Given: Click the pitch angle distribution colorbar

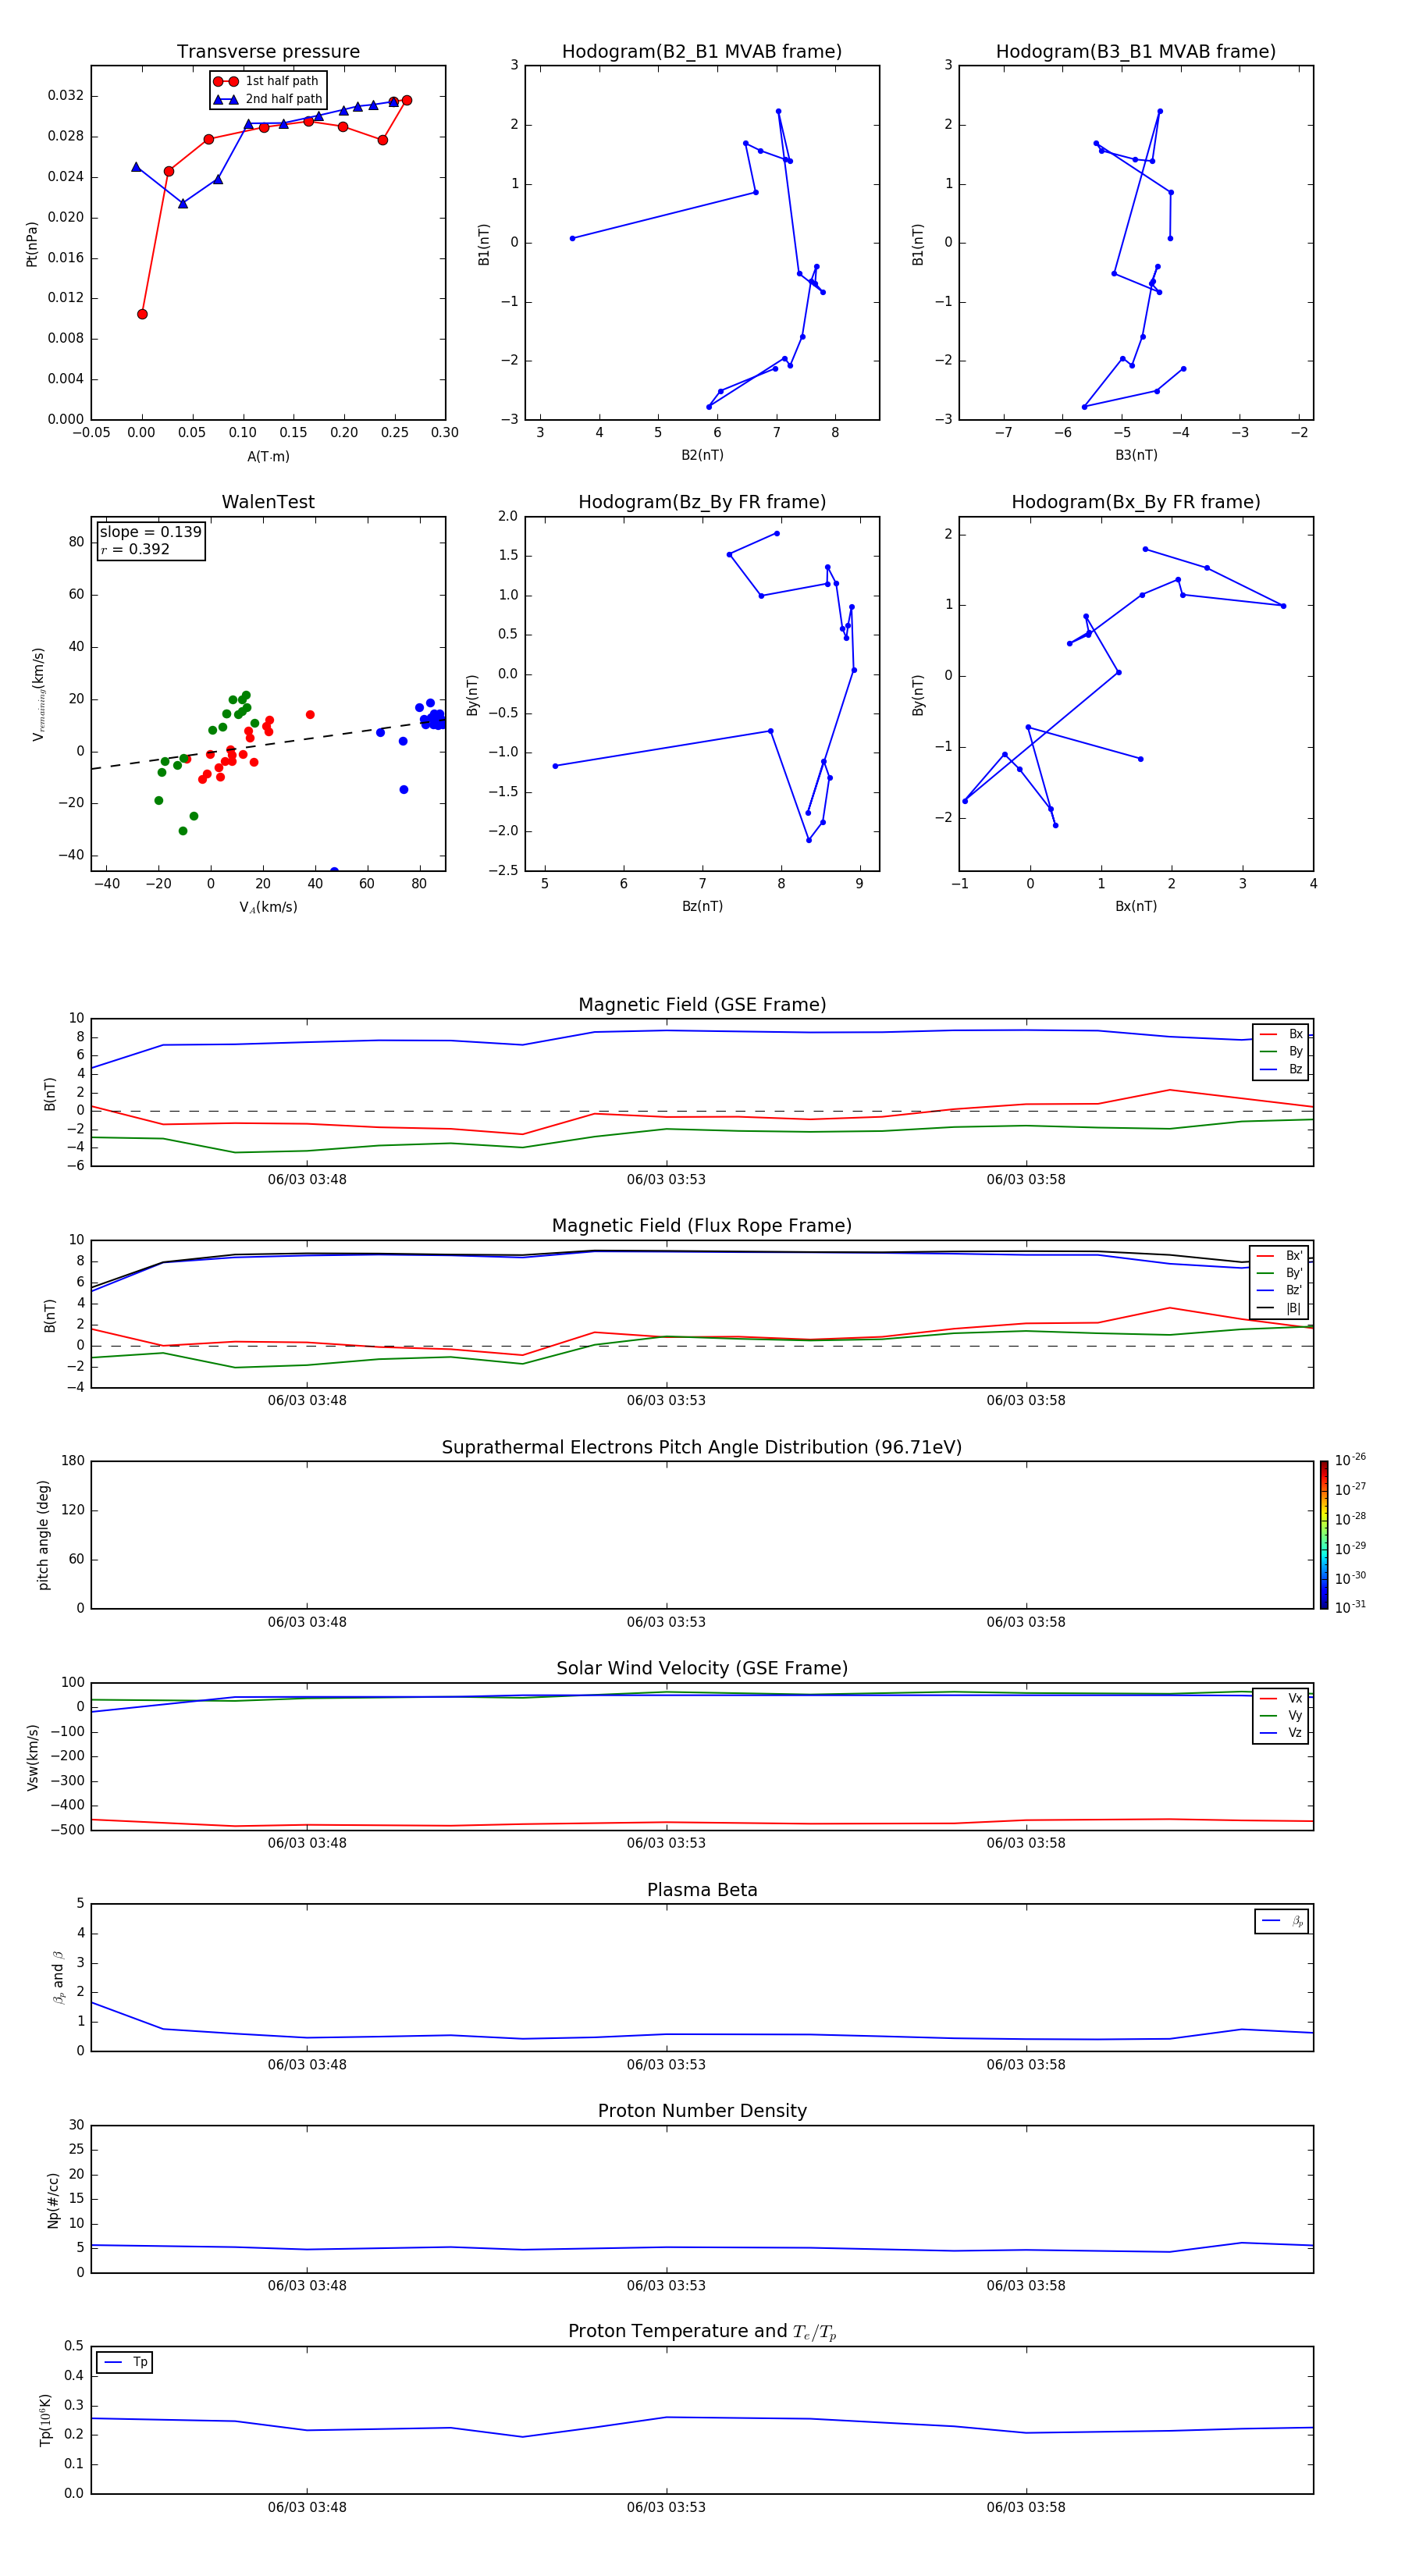Looking at the screenshot, I should coord(1323,1534).
